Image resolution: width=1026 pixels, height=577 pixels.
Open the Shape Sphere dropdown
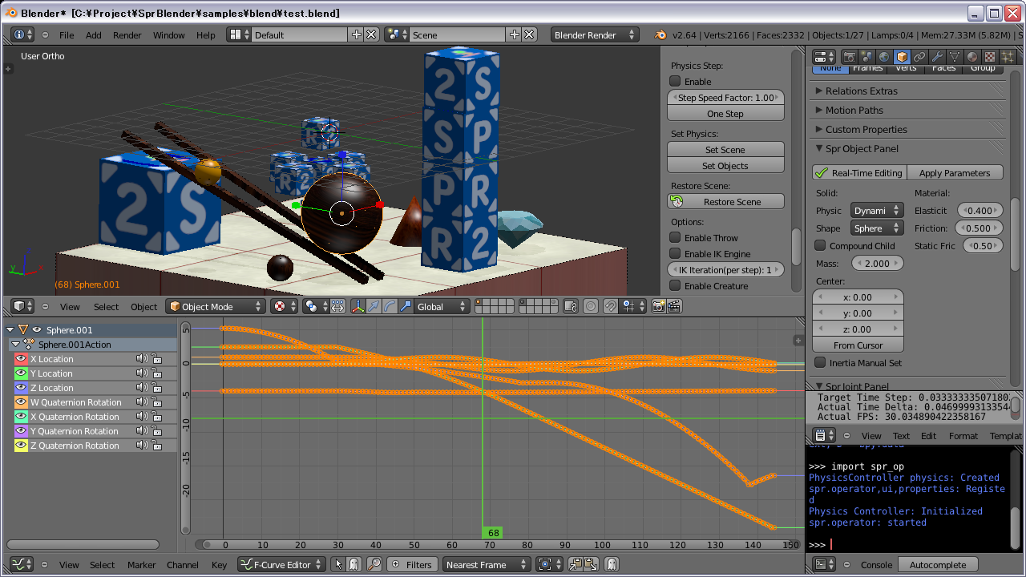pos(877,228)
